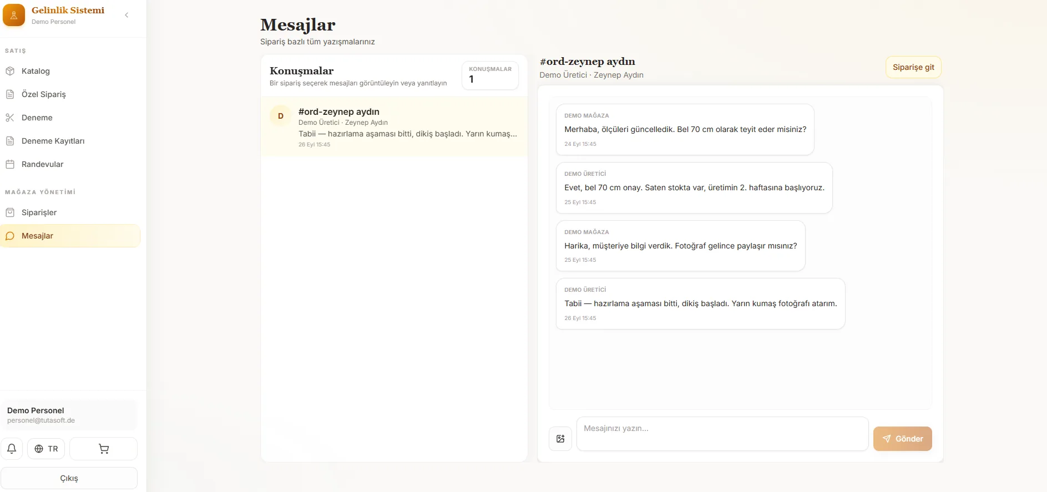Select the #ord-zeynep aydın conversation

coord(394,127)
